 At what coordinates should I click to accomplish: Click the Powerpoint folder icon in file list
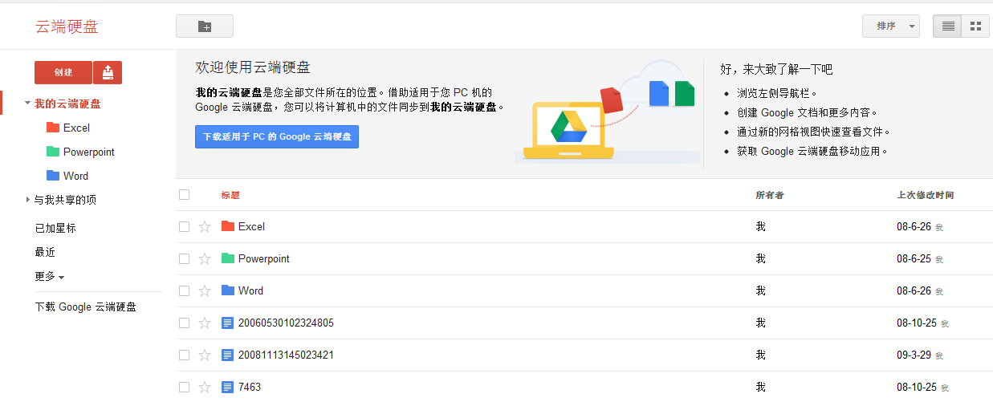(227, 258)
